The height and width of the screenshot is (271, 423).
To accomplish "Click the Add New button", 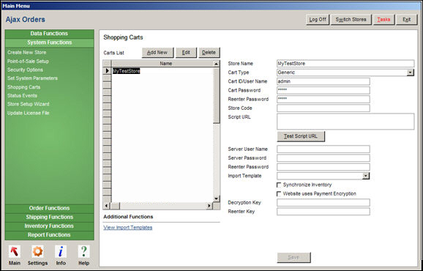I will pyautogui.click(x=157, y=53).
